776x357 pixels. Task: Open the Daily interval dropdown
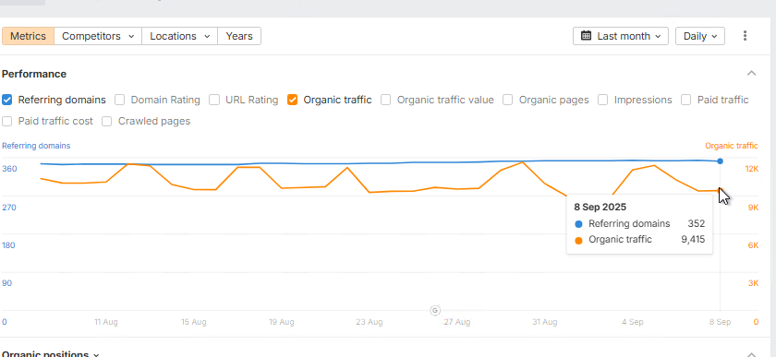pyautogui.click(x=700, y=36)
